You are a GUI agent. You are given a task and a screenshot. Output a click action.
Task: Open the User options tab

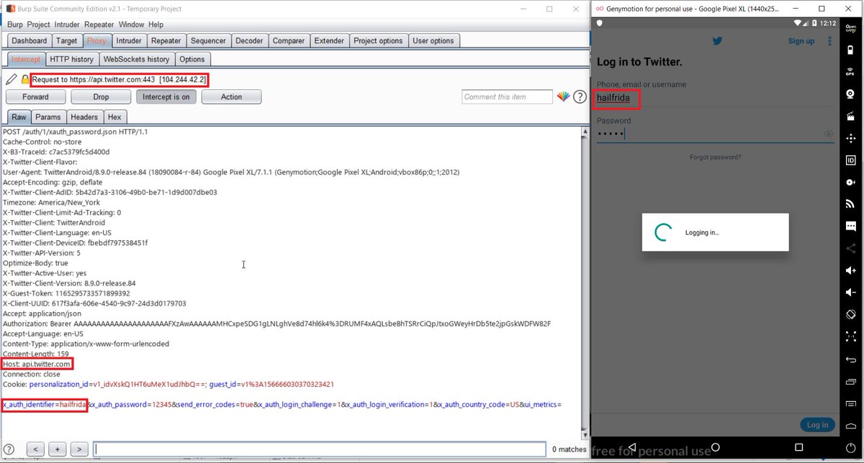[x=433, y=41]
